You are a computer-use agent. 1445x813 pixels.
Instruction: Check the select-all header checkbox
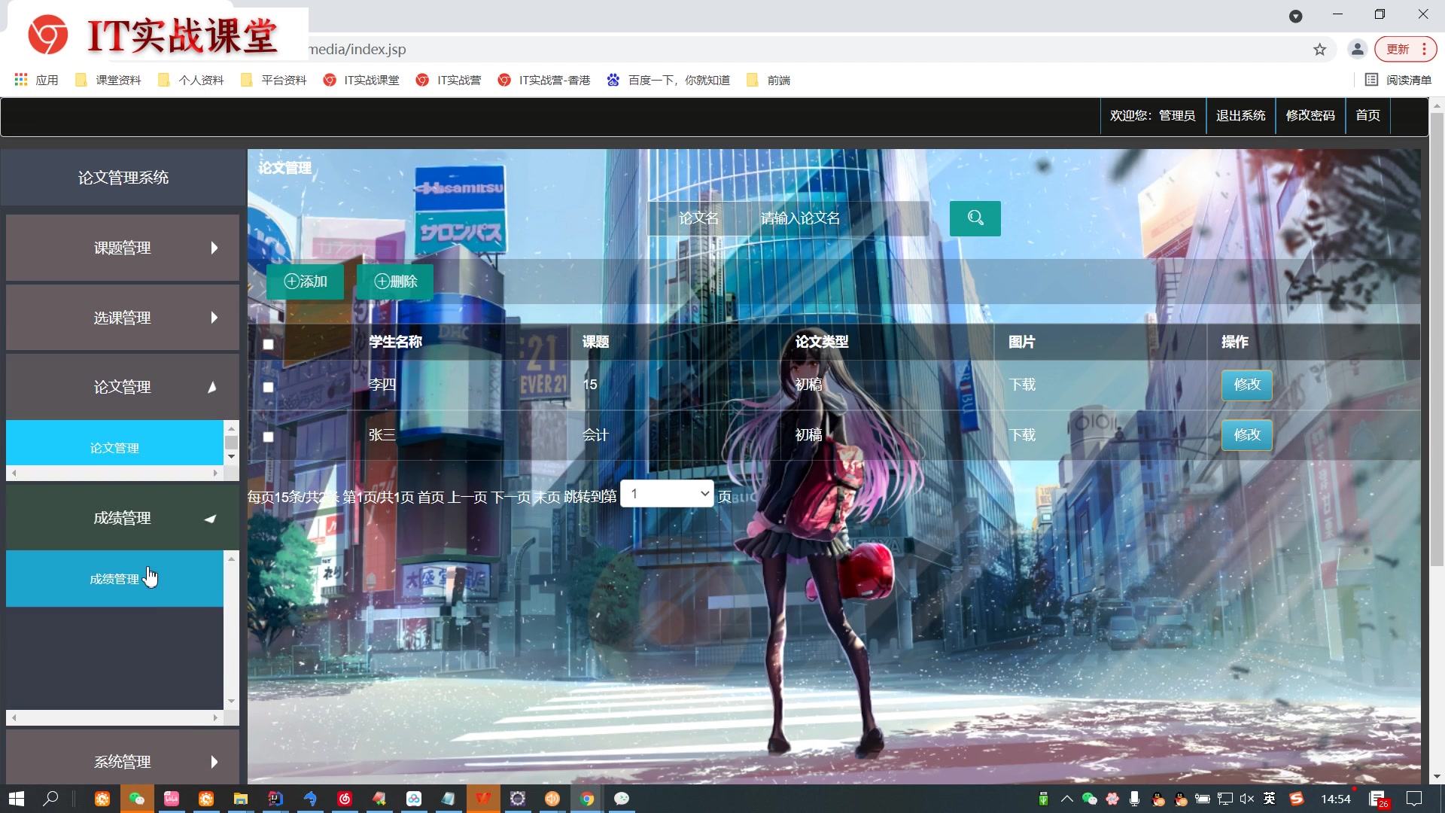tap(268, 344)
